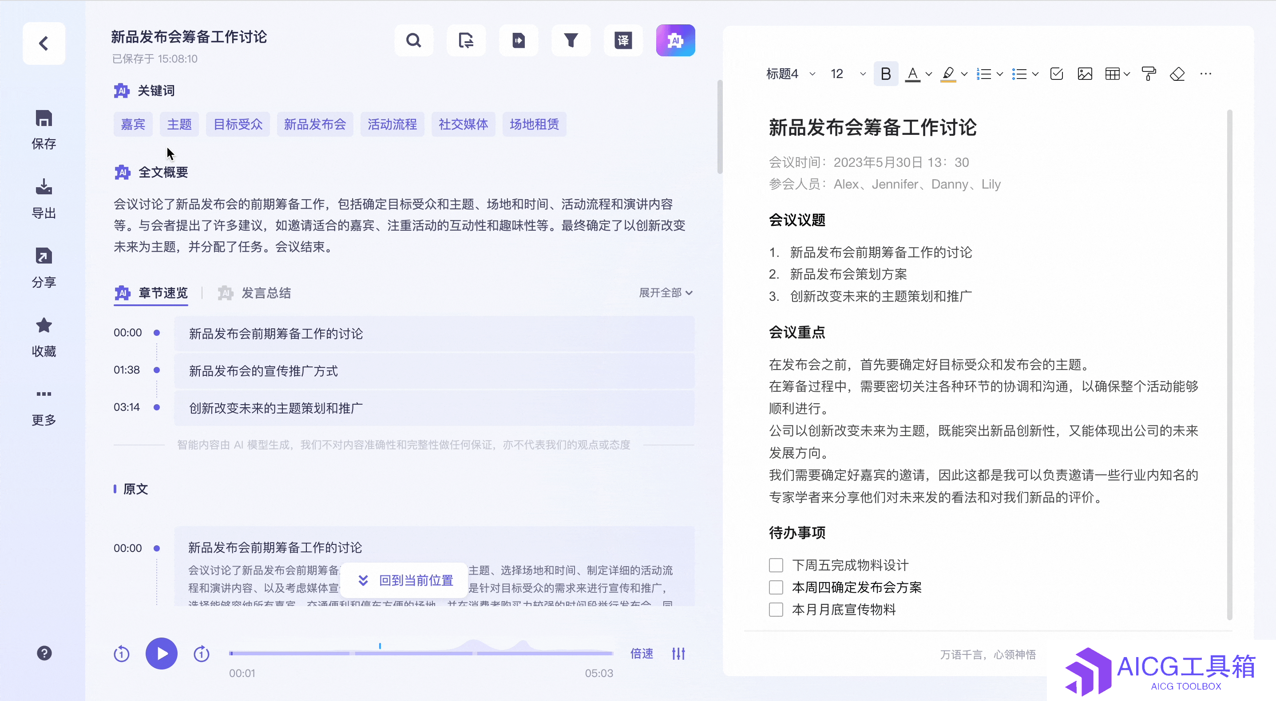Click the 会议议题 heading in notes
Image resolution: width=1276 pixels, height=701 pixels.
[x=797, y=220]
